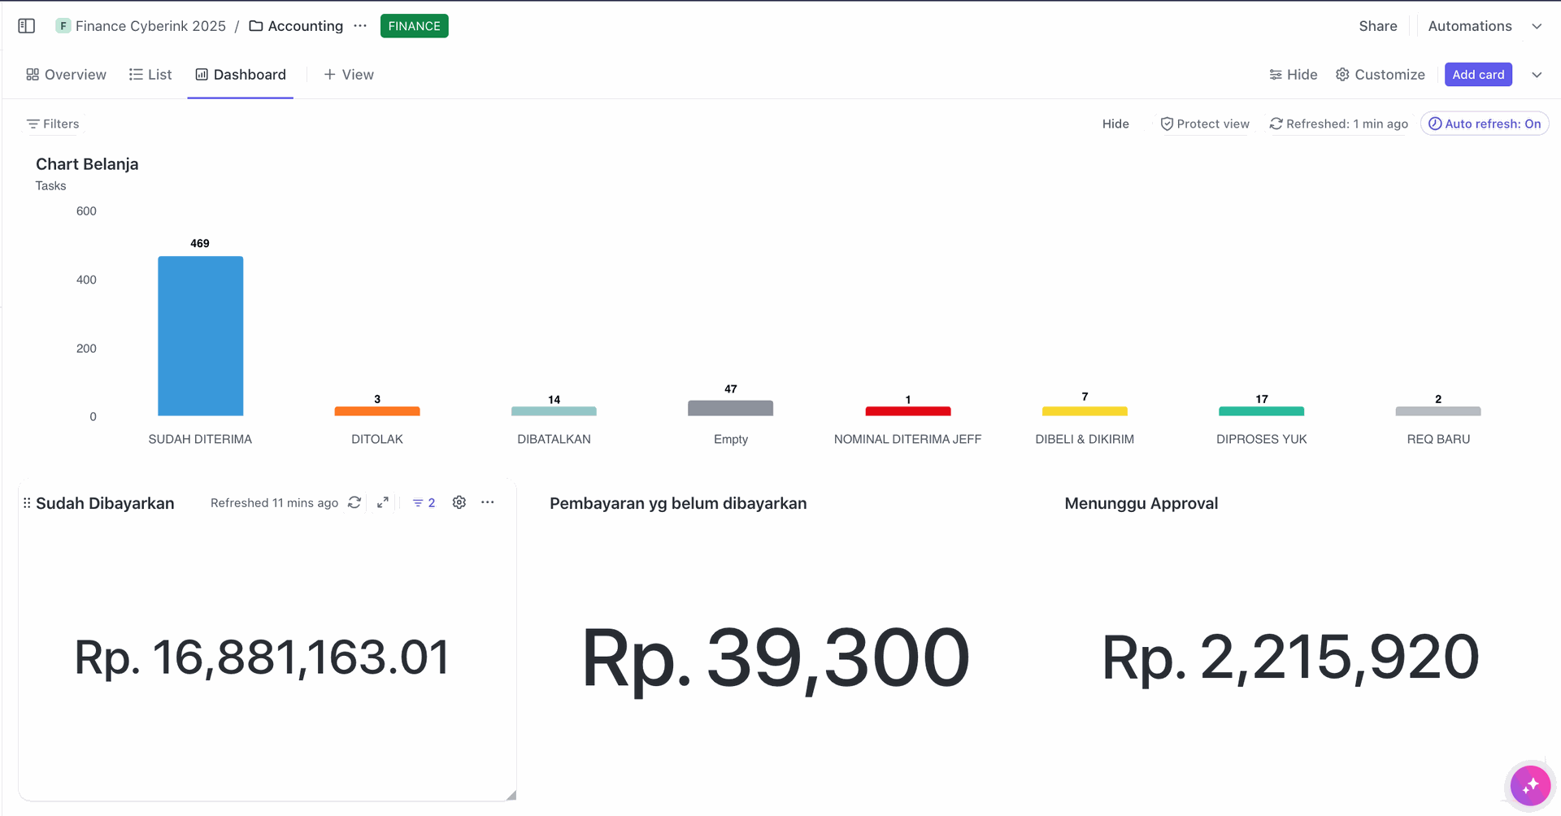Image resolution: width=1561 pixels, height=816 pixels.
Task: Click the blue SUDAH DITERIMA bar
Action: 200,336
